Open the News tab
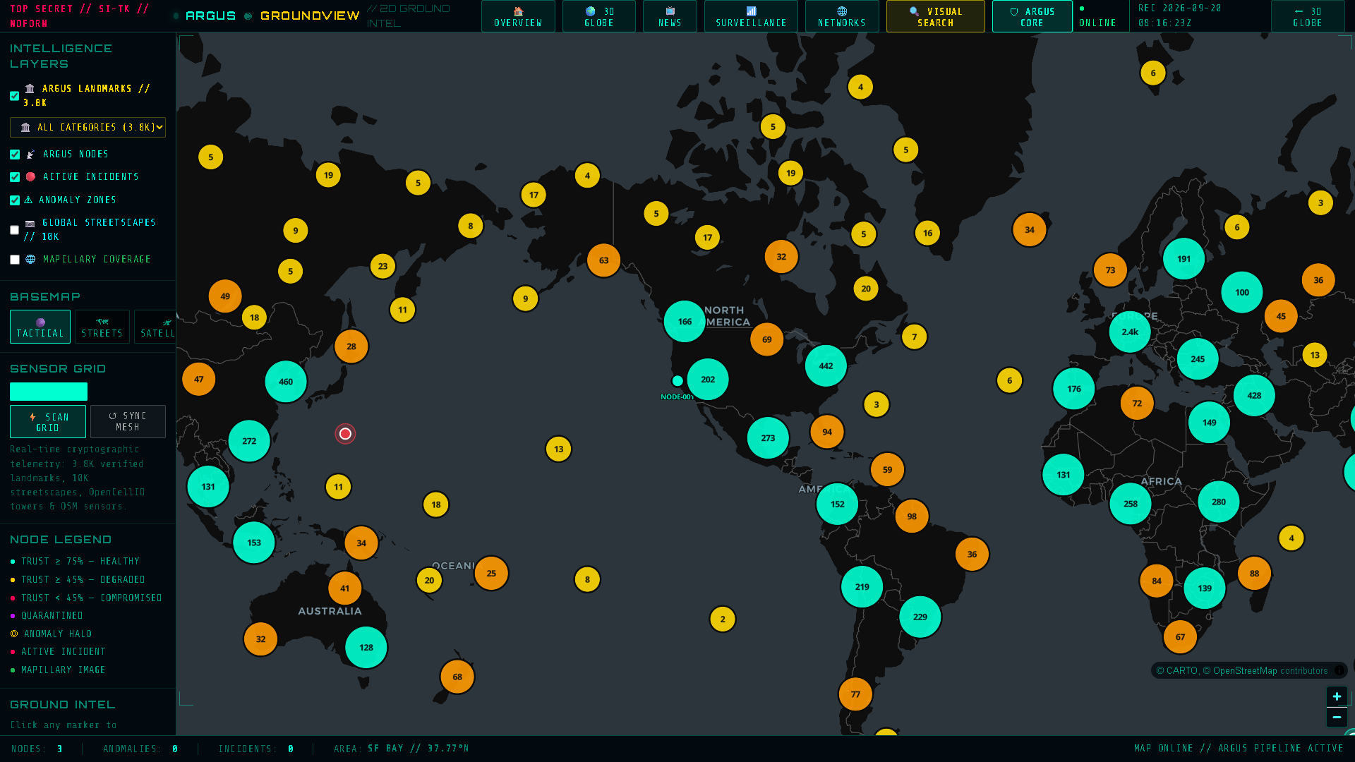Screen dimensions: 1355x762 point(670,16)
